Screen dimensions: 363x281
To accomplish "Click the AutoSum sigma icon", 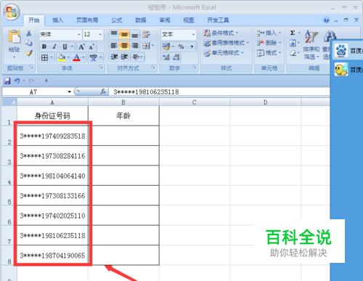I will click(x=293, y=33).
